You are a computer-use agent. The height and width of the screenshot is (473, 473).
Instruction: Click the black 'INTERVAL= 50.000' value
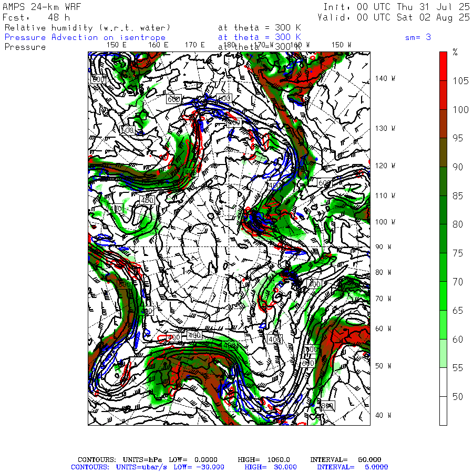[346, 460]
